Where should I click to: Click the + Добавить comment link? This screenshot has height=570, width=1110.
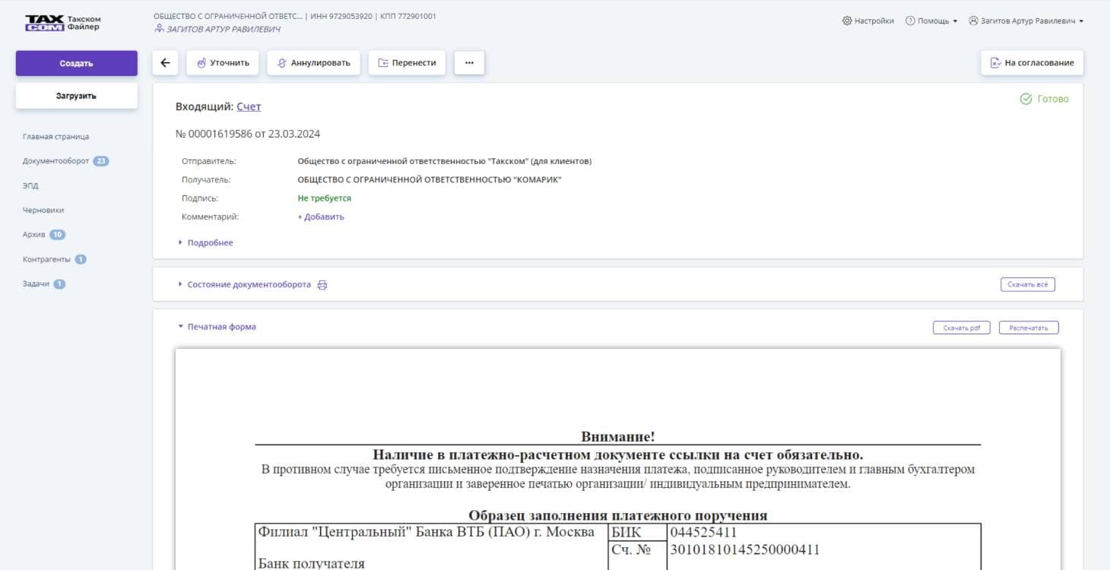321,217
